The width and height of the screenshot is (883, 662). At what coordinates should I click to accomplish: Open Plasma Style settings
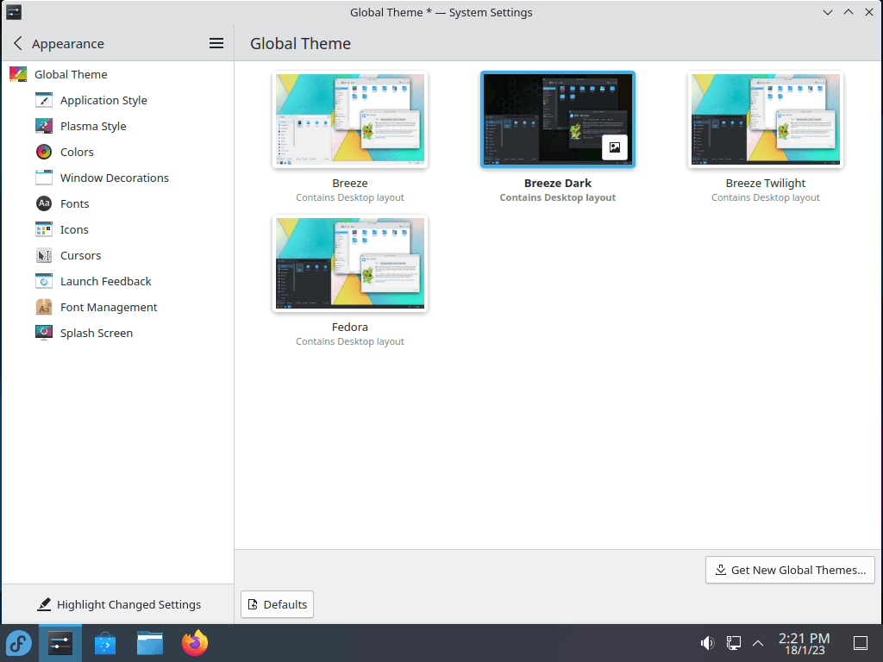click(x=92, y=126)
